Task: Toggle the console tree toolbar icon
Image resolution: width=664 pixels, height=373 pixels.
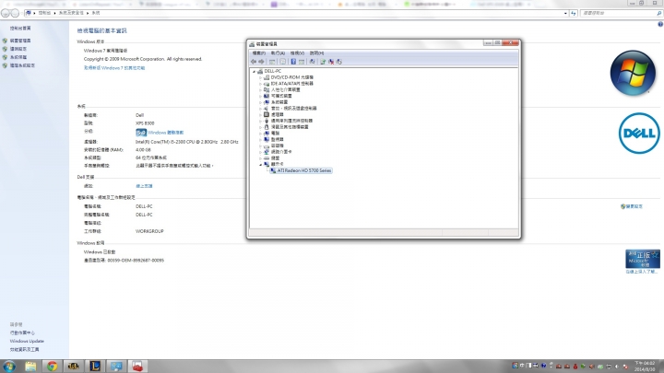Action: [272, 62]
